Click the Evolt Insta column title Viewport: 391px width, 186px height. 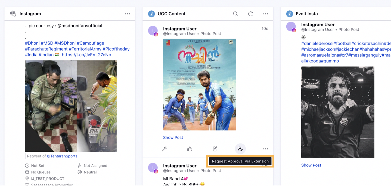pyautogui.click(x=307, y=14)
